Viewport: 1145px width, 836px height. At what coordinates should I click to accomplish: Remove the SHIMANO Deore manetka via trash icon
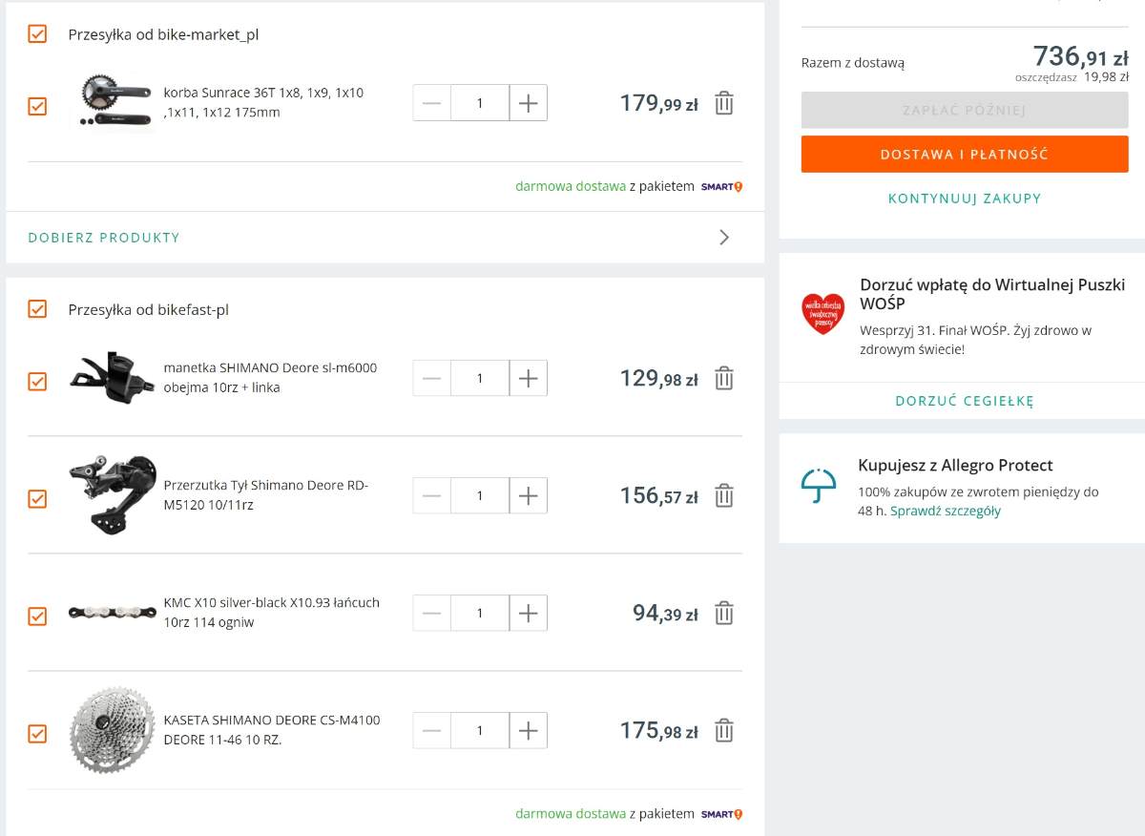point(724,379)
